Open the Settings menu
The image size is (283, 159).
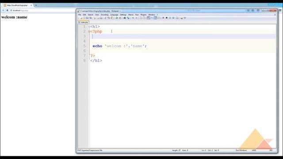click(123, 15)
